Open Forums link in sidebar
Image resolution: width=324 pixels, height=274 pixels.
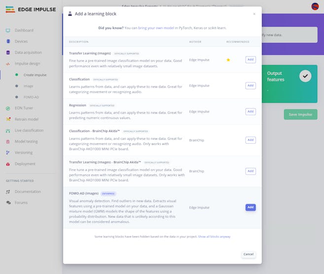(x=21, y=202)
